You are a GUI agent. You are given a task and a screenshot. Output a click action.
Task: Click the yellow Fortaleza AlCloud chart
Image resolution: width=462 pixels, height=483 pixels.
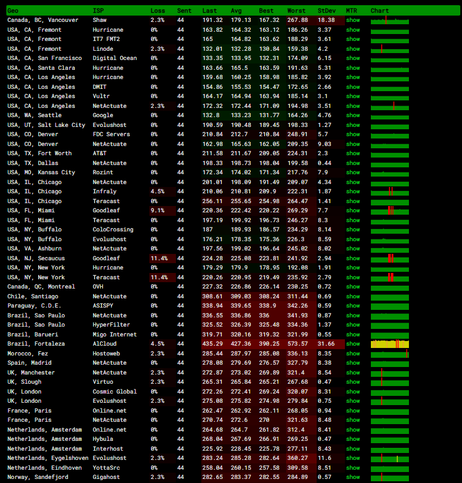389,344
